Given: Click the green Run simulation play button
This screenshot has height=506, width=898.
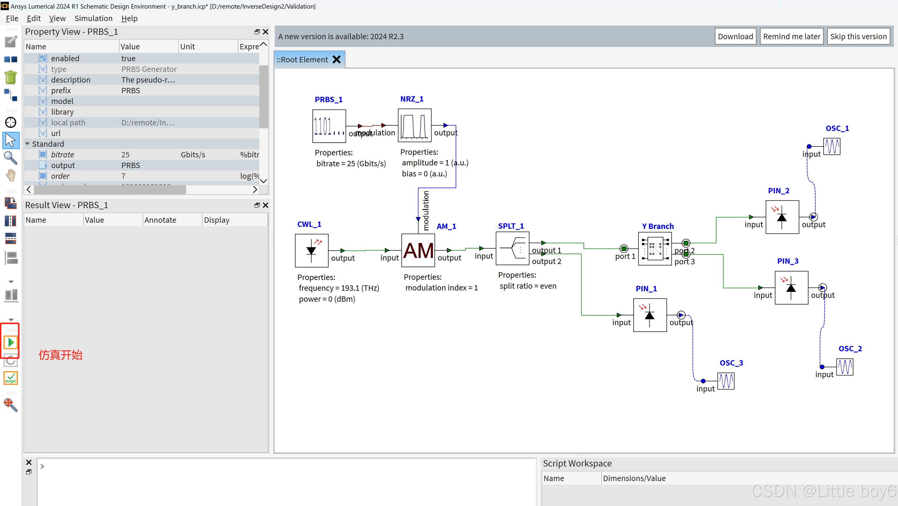Looking at the screenshot, I should (x=11, y=342).
